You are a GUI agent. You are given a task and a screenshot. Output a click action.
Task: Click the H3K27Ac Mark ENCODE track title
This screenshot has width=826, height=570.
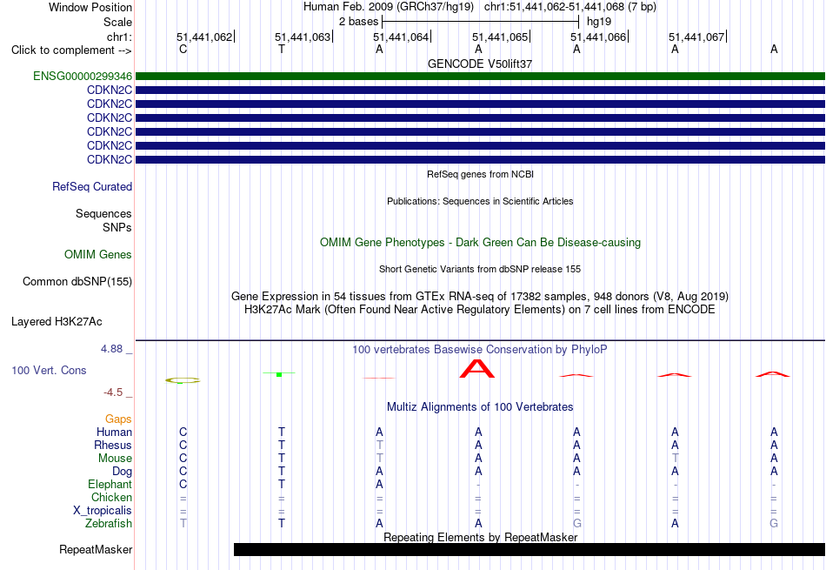point(480,310)
